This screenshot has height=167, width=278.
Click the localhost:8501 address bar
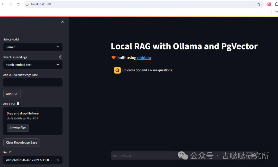tap(142, 4)
